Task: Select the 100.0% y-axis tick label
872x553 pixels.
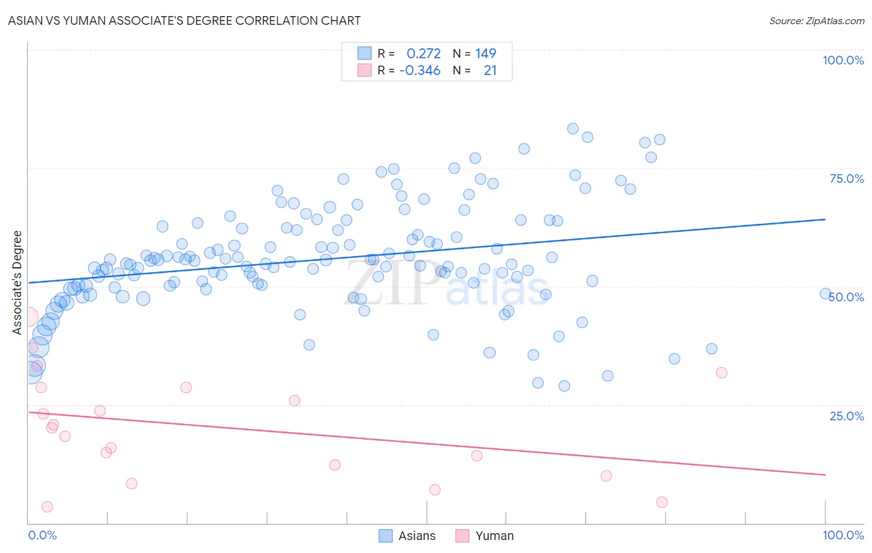Action: (843, 60)
